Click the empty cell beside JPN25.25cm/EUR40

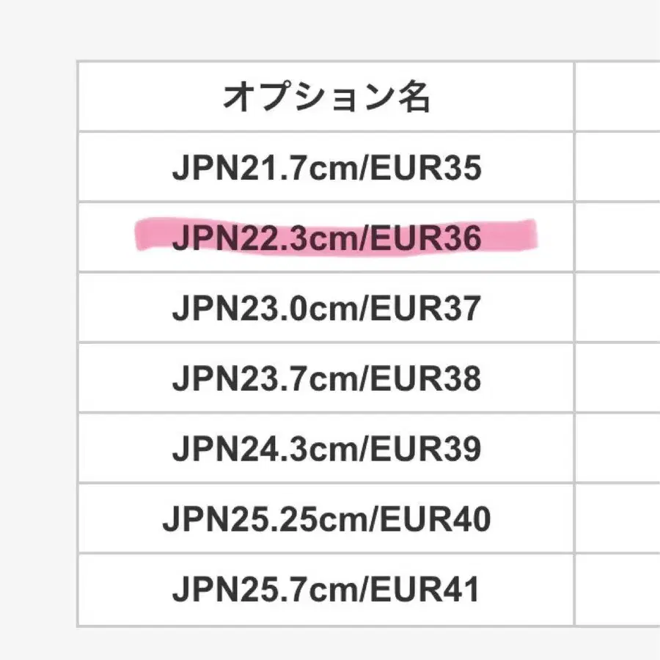pos(617,519)
